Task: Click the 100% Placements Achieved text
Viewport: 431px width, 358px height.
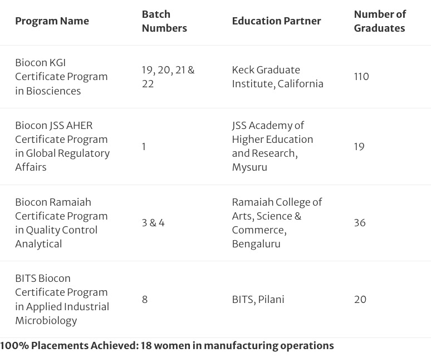Action: coord(167,346)
